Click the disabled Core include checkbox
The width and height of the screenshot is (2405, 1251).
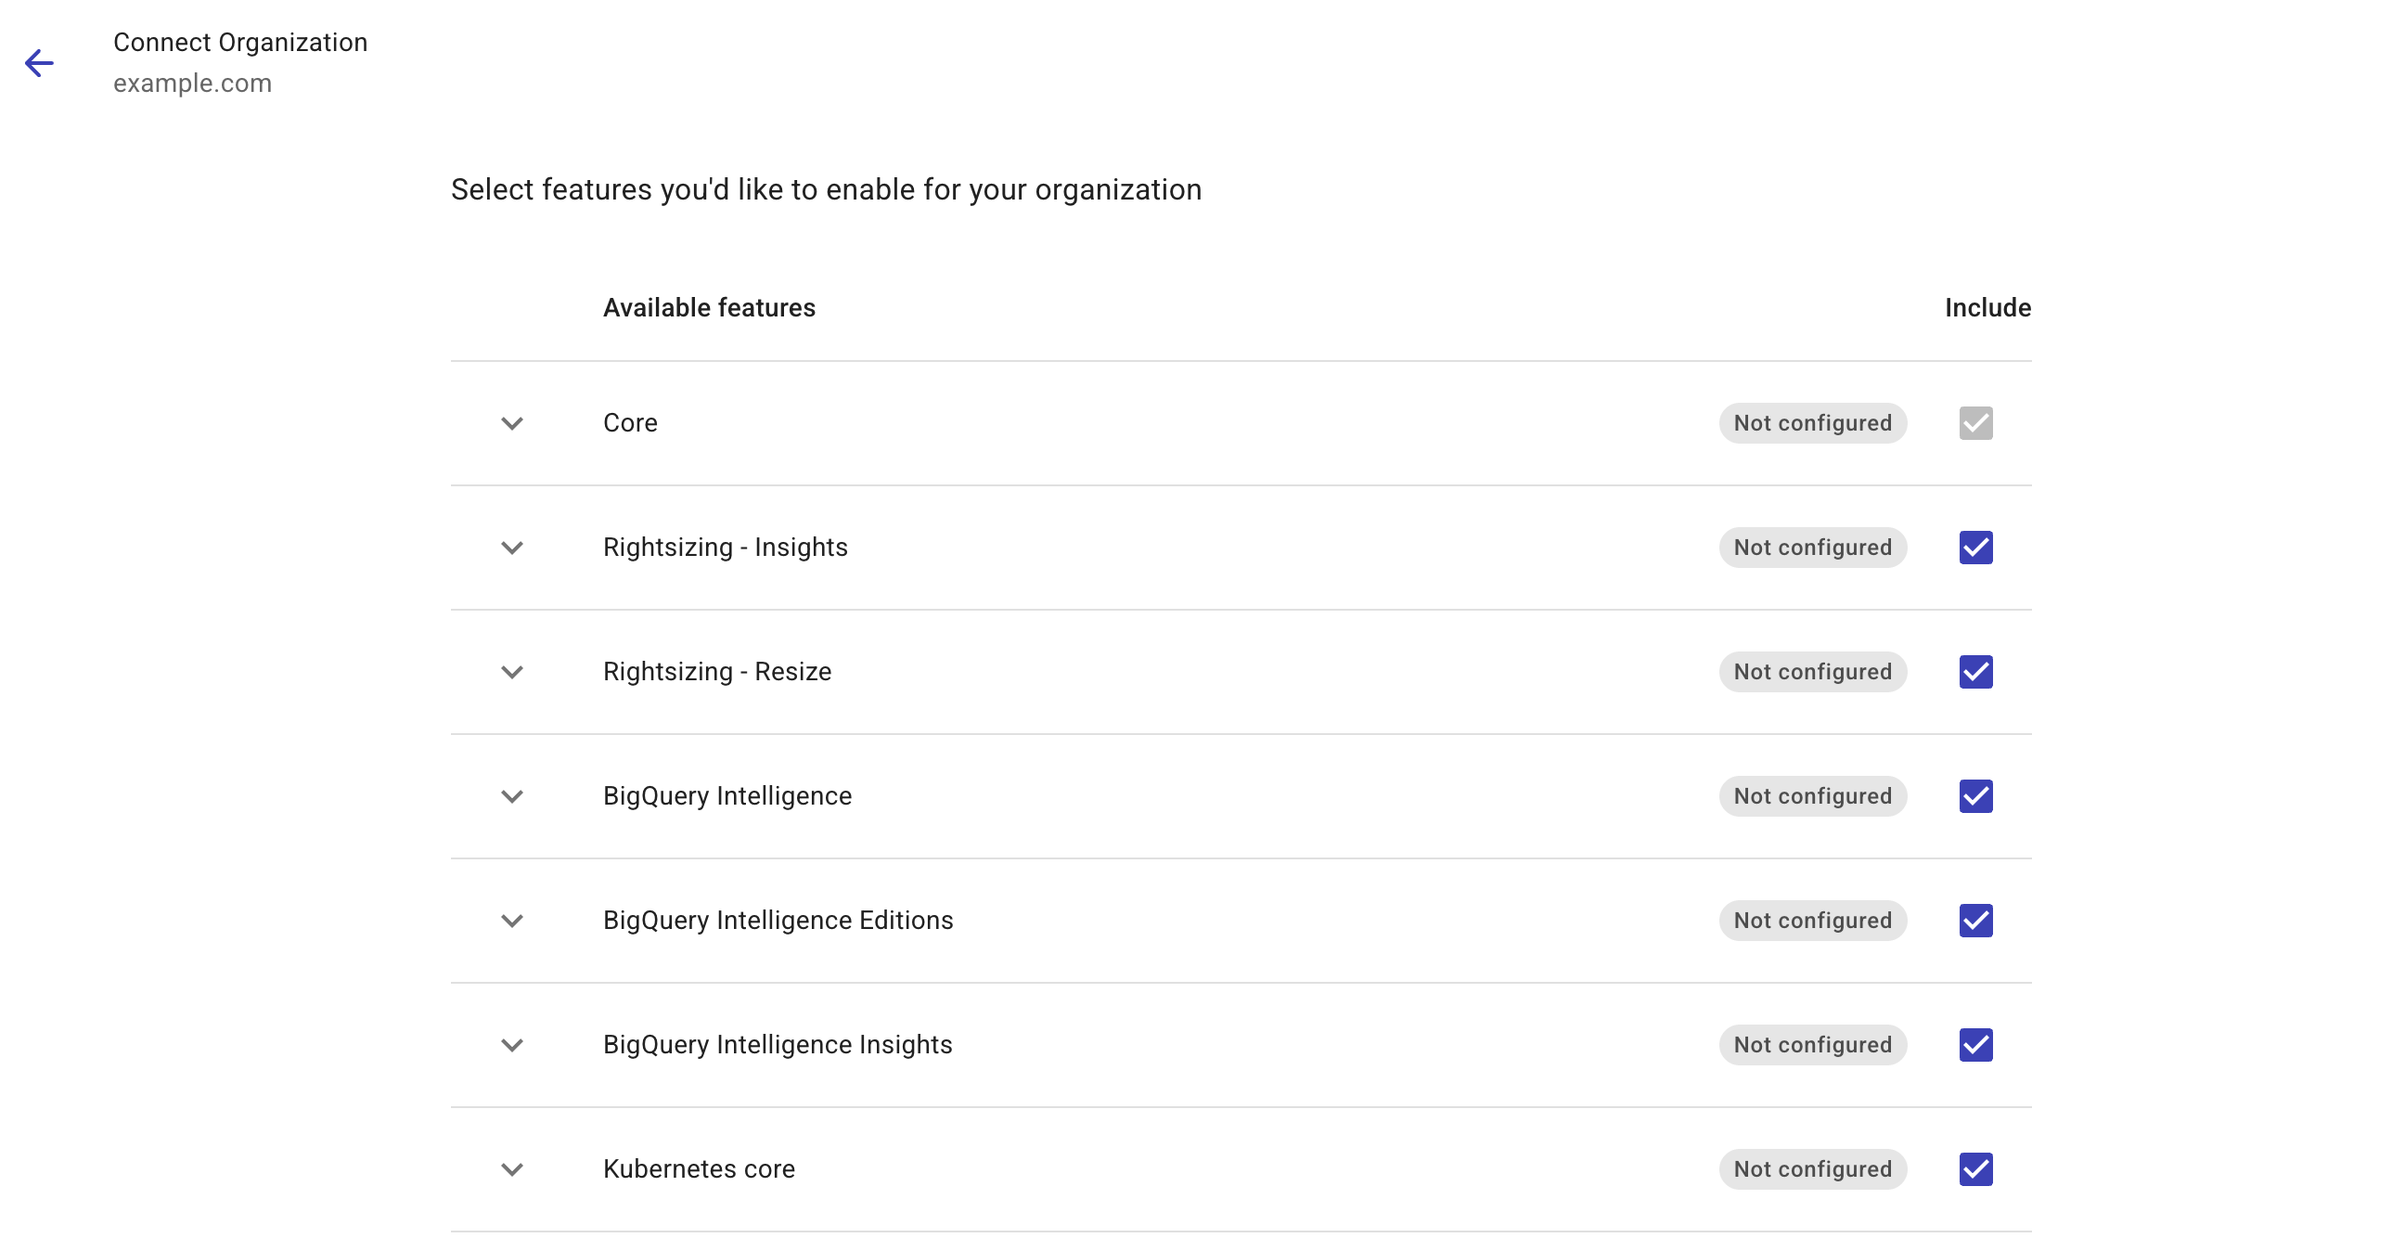pos(1976,423)
